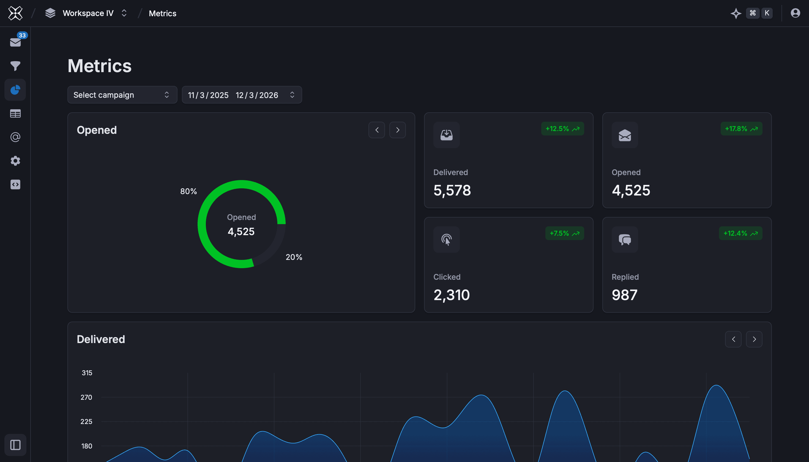Screen dimensions: 809x462
Task: Toggle the sidebar collapse panel button
Action: (15, 445)
